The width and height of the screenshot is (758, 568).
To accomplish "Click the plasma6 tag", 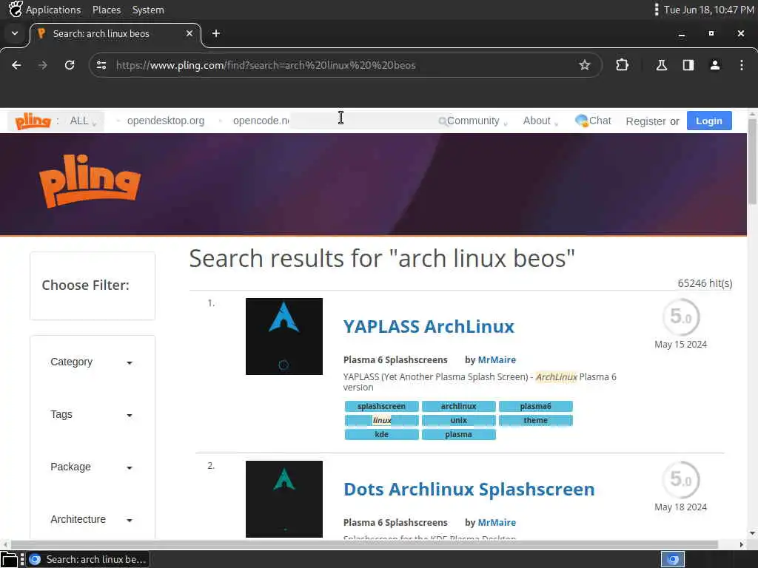I will pyautogui.click(x=536, y=406).
